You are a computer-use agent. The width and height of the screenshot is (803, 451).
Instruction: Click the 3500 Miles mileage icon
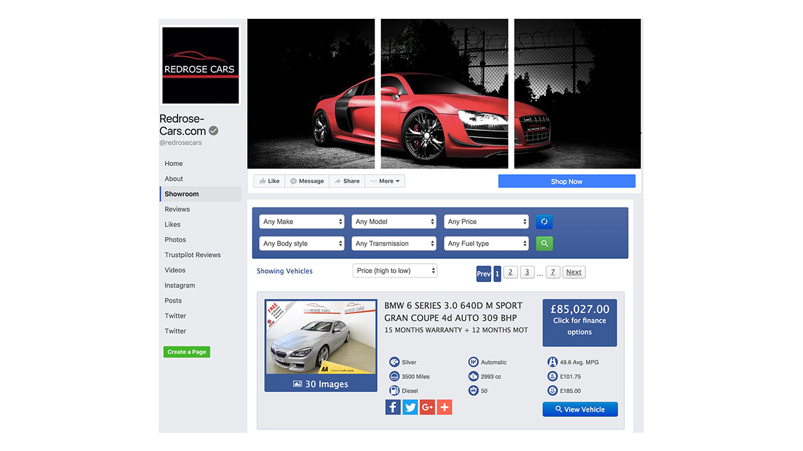tap(394, 376)
